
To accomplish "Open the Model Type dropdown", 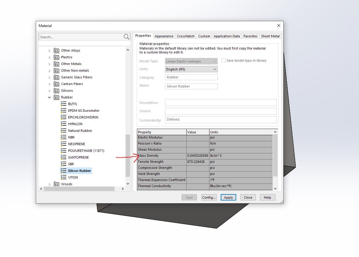I will coord(191,61).
